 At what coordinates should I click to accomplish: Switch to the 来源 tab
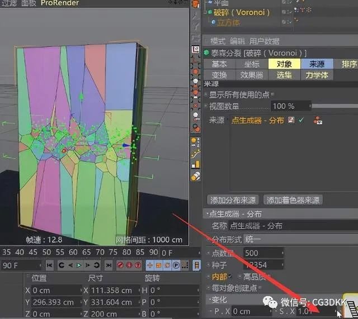(x=317, y=64)
